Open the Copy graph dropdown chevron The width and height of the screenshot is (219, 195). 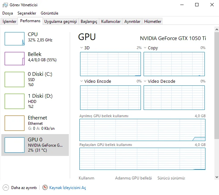145,48
